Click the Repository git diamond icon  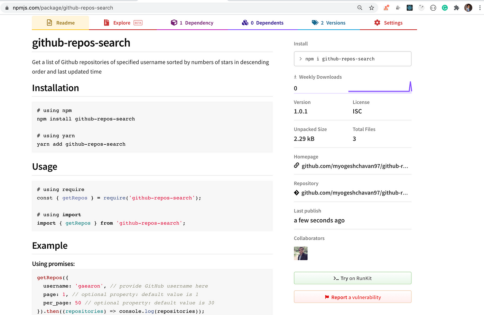pos(297,193)
